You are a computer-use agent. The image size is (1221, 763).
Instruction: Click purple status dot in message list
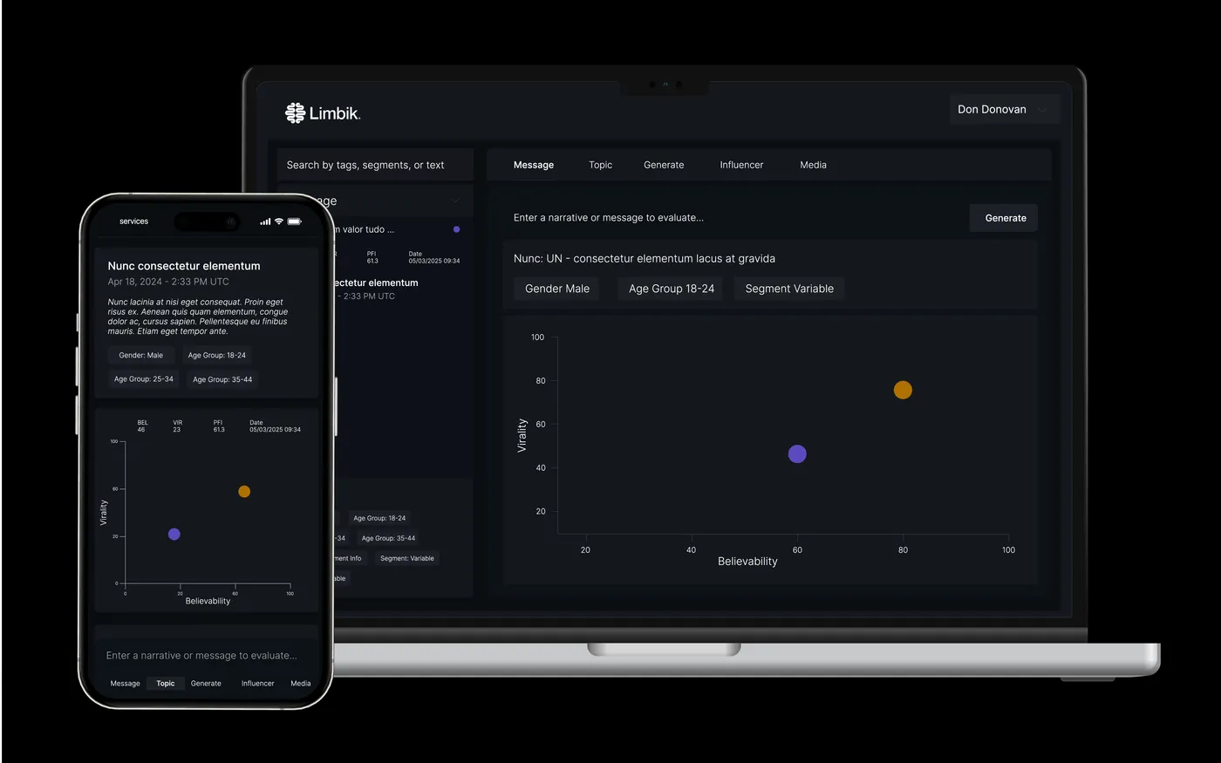(456, 229)
